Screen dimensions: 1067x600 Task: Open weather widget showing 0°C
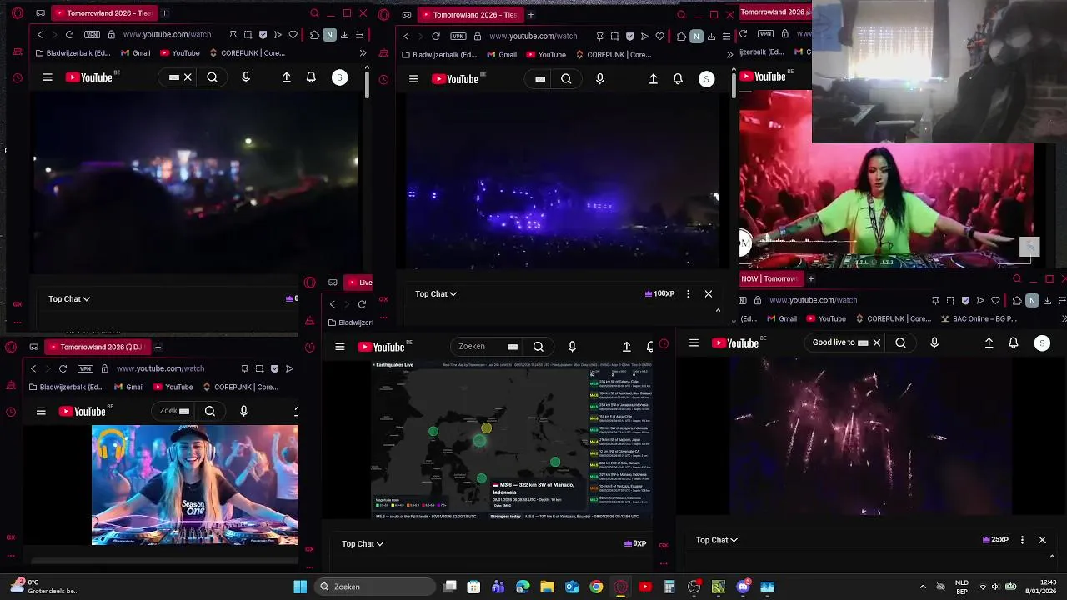pyautogui.click(x=43, y=587)
